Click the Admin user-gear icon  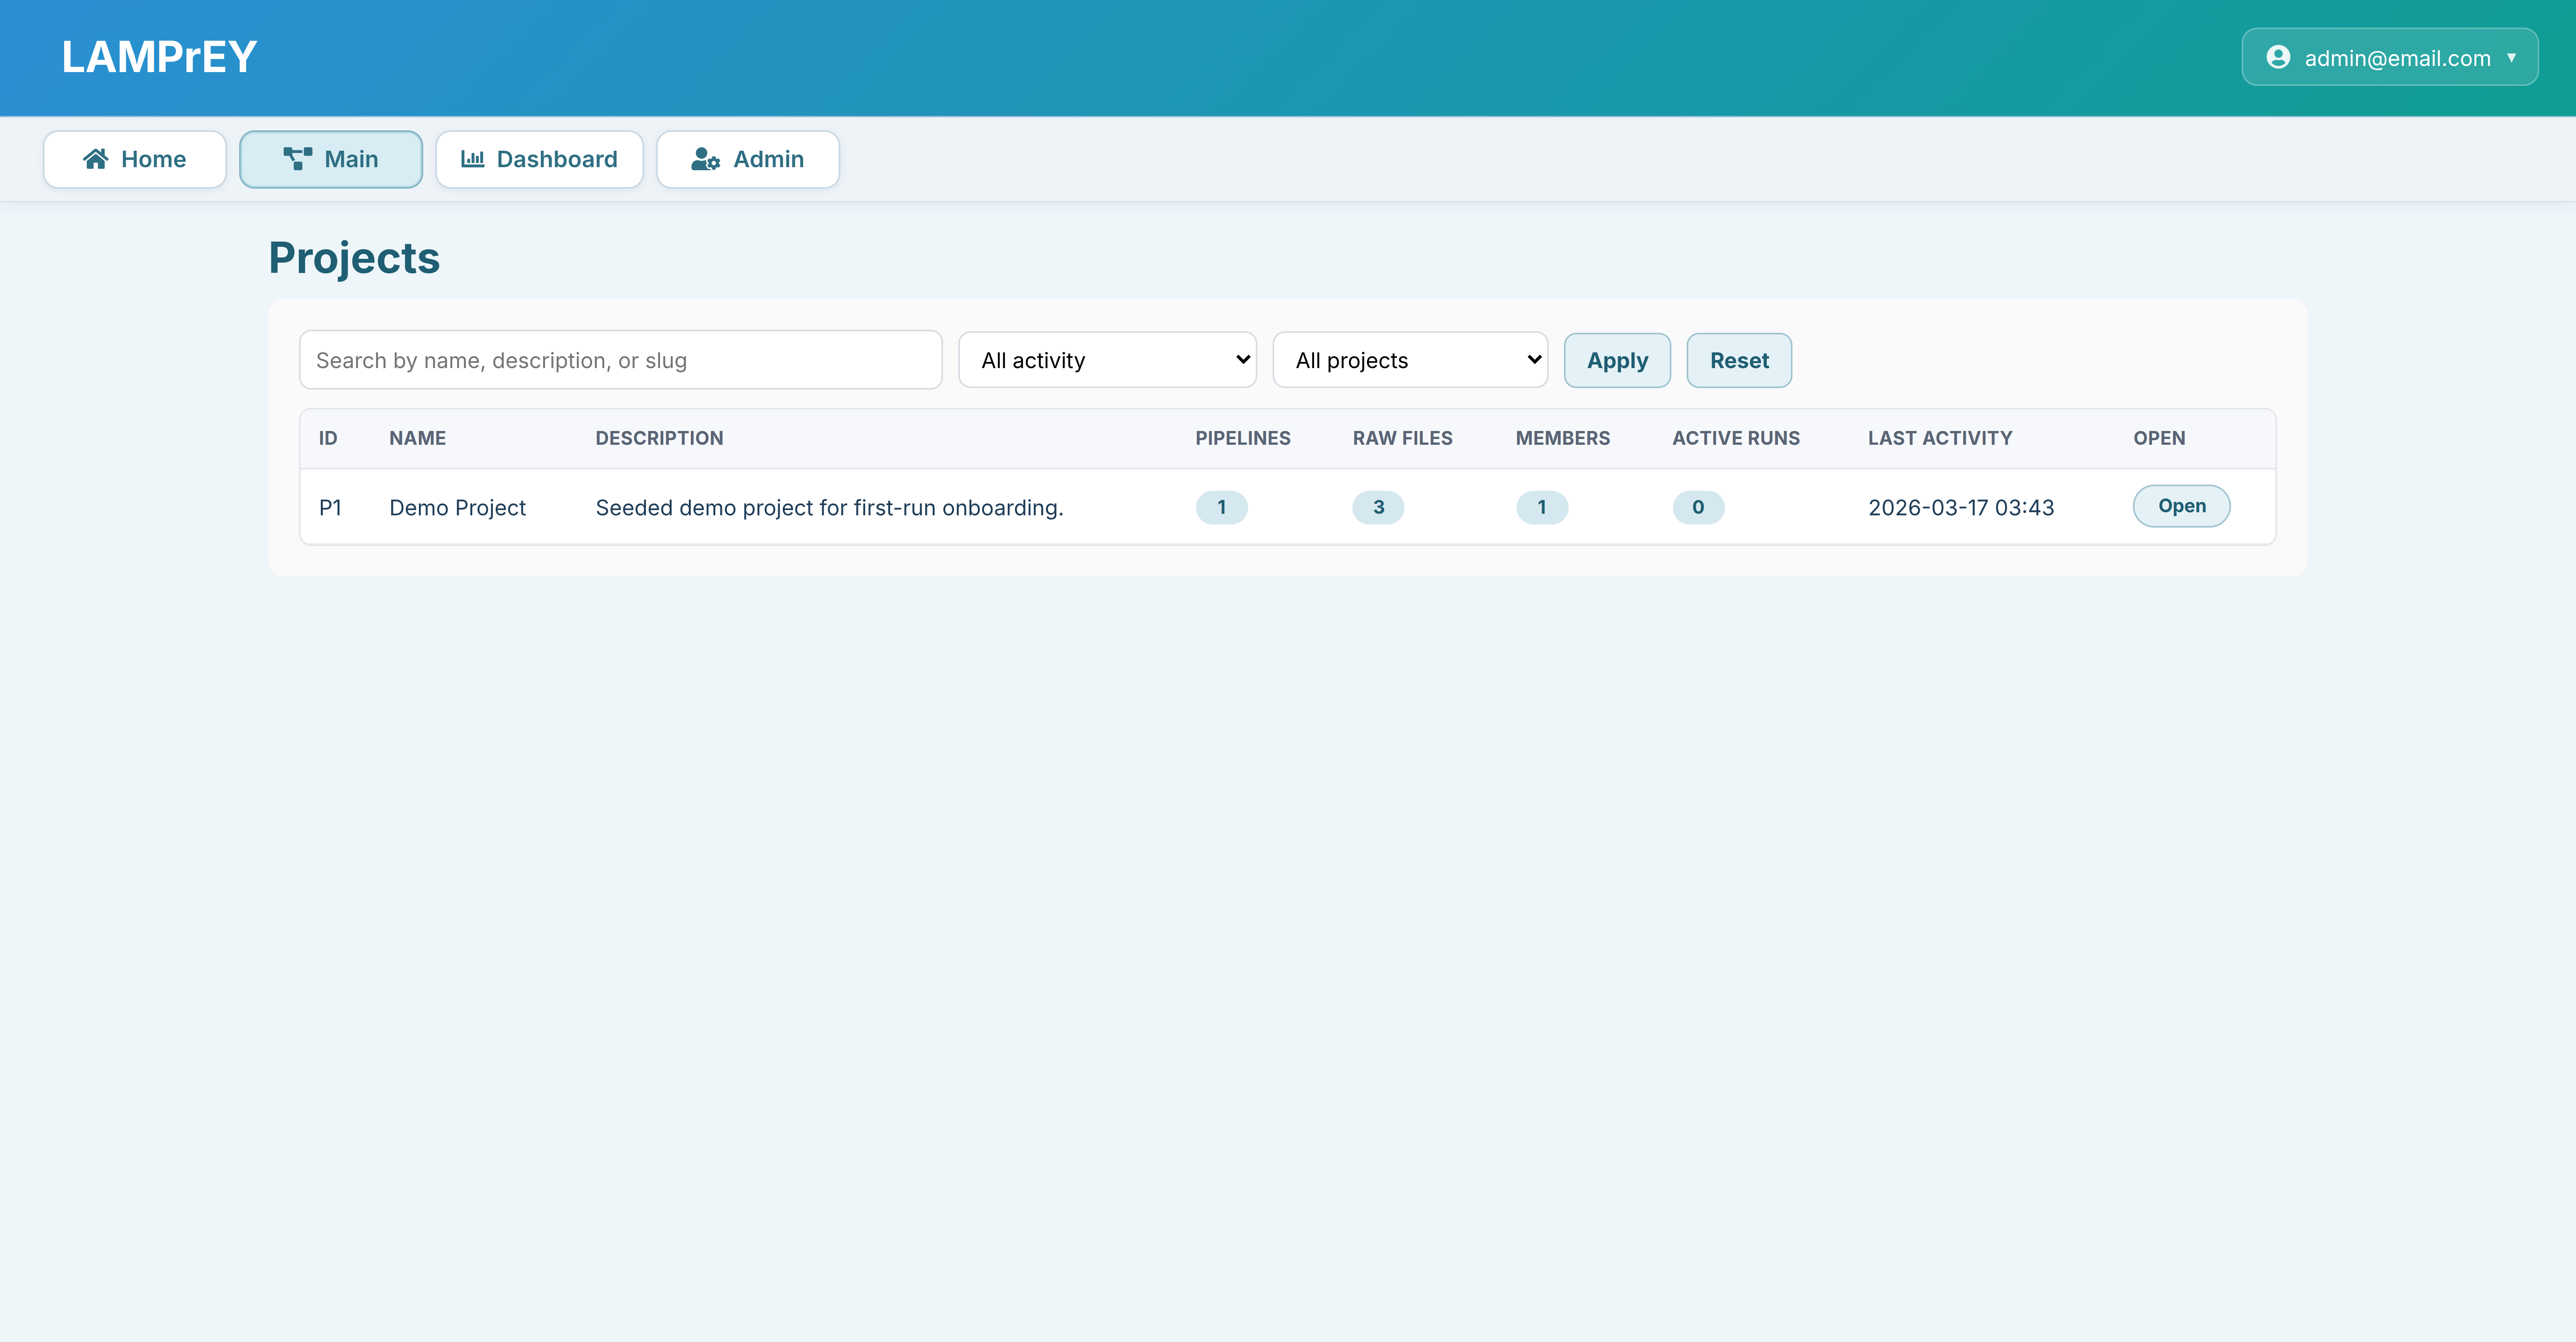[x=705, y=159]
